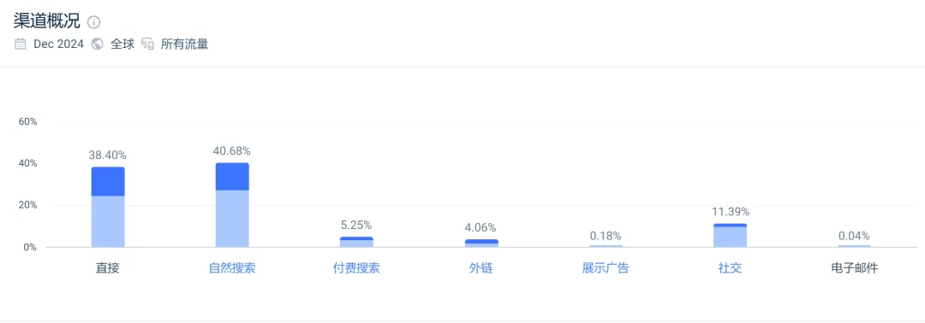925x323 pixels.
Task: Click the globe icon before 全球
Action: [98, 44]
